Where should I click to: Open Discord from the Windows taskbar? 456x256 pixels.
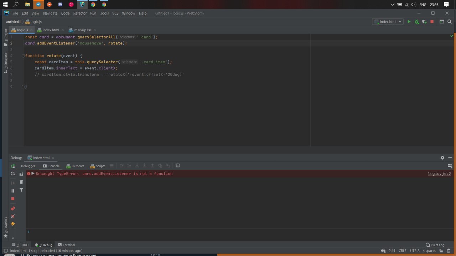tap(60, 5)
